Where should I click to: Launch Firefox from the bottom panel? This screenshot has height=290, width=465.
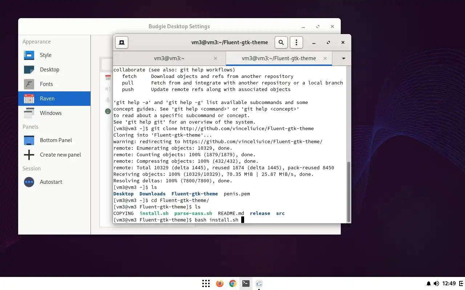pyautogui.click(x=219, y=283)
